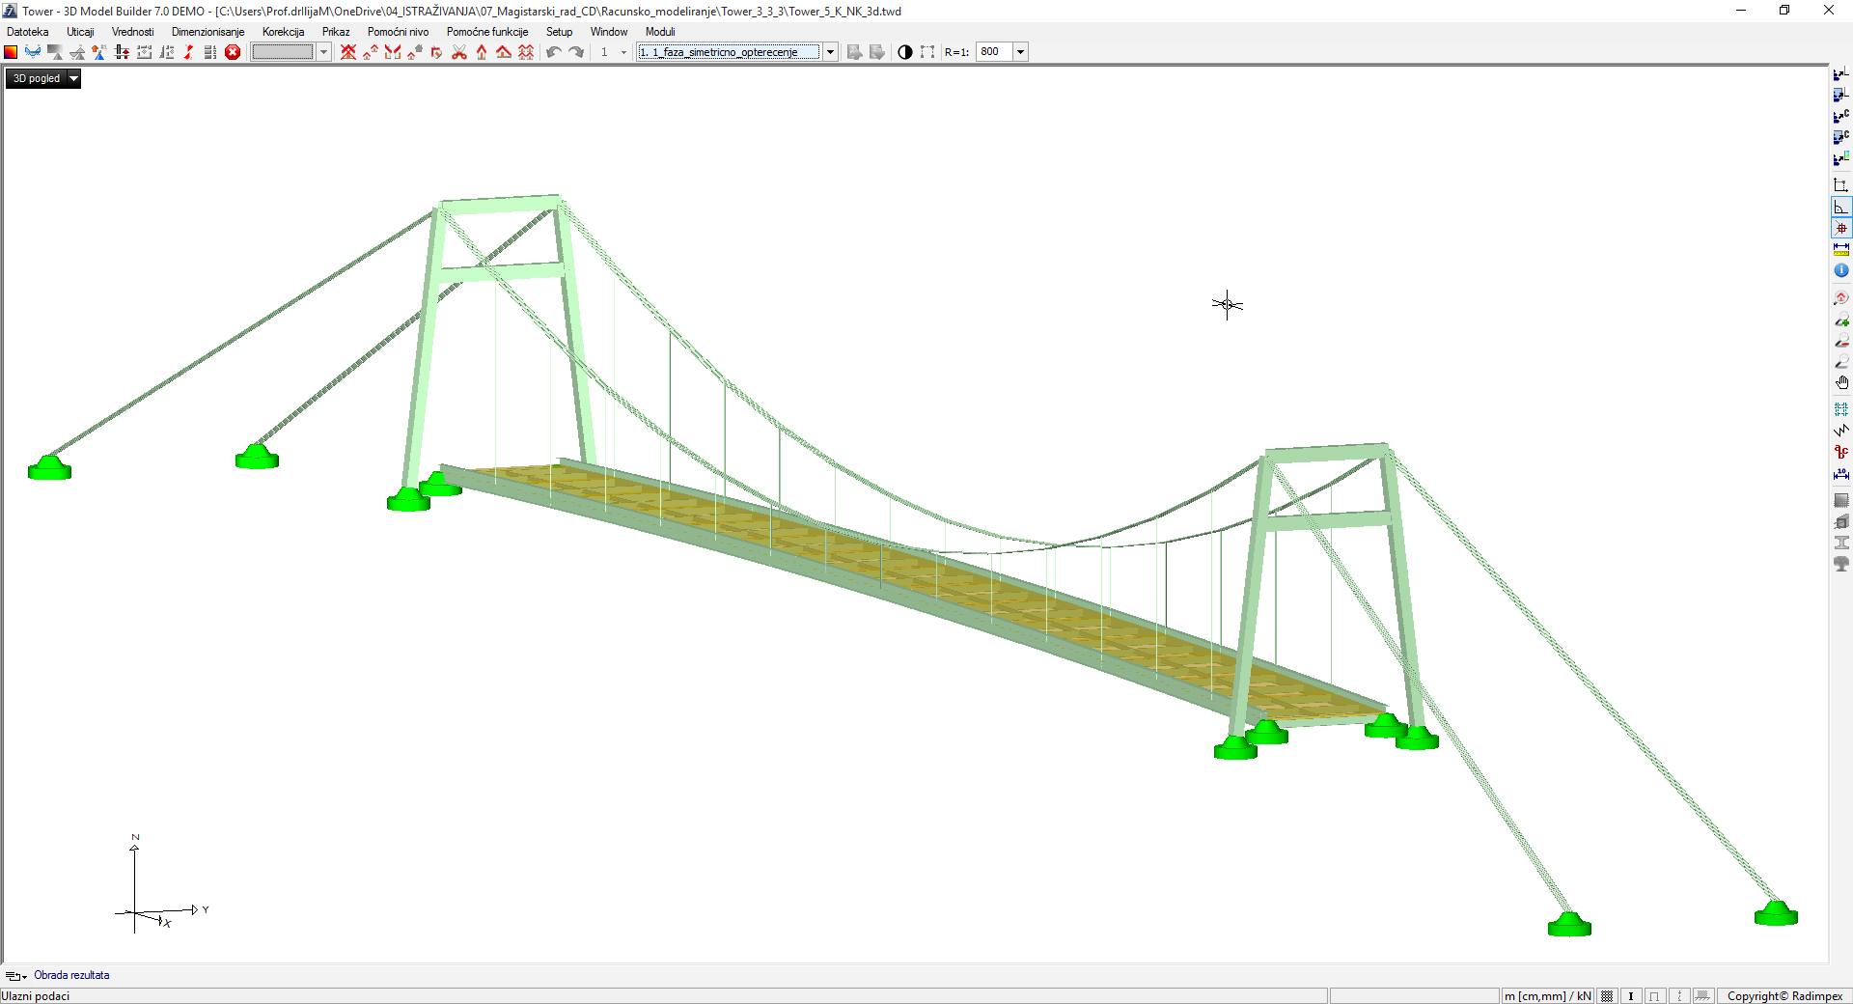
Task: Click the redo arrow icon
Action: point(576,52)
